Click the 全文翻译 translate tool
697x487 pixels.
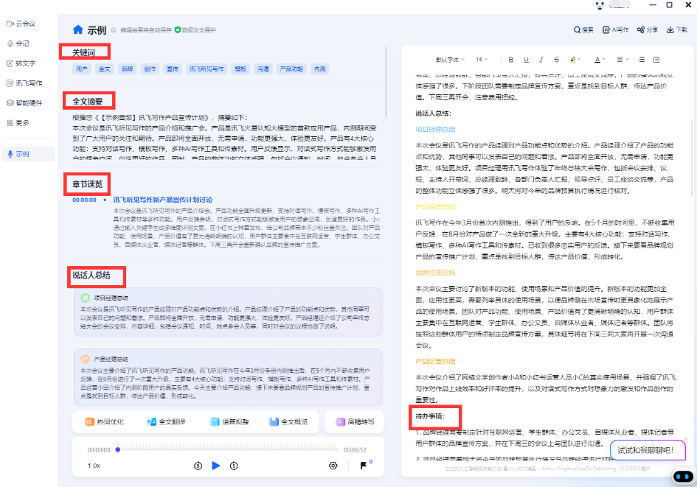click(x=166, y=421)
